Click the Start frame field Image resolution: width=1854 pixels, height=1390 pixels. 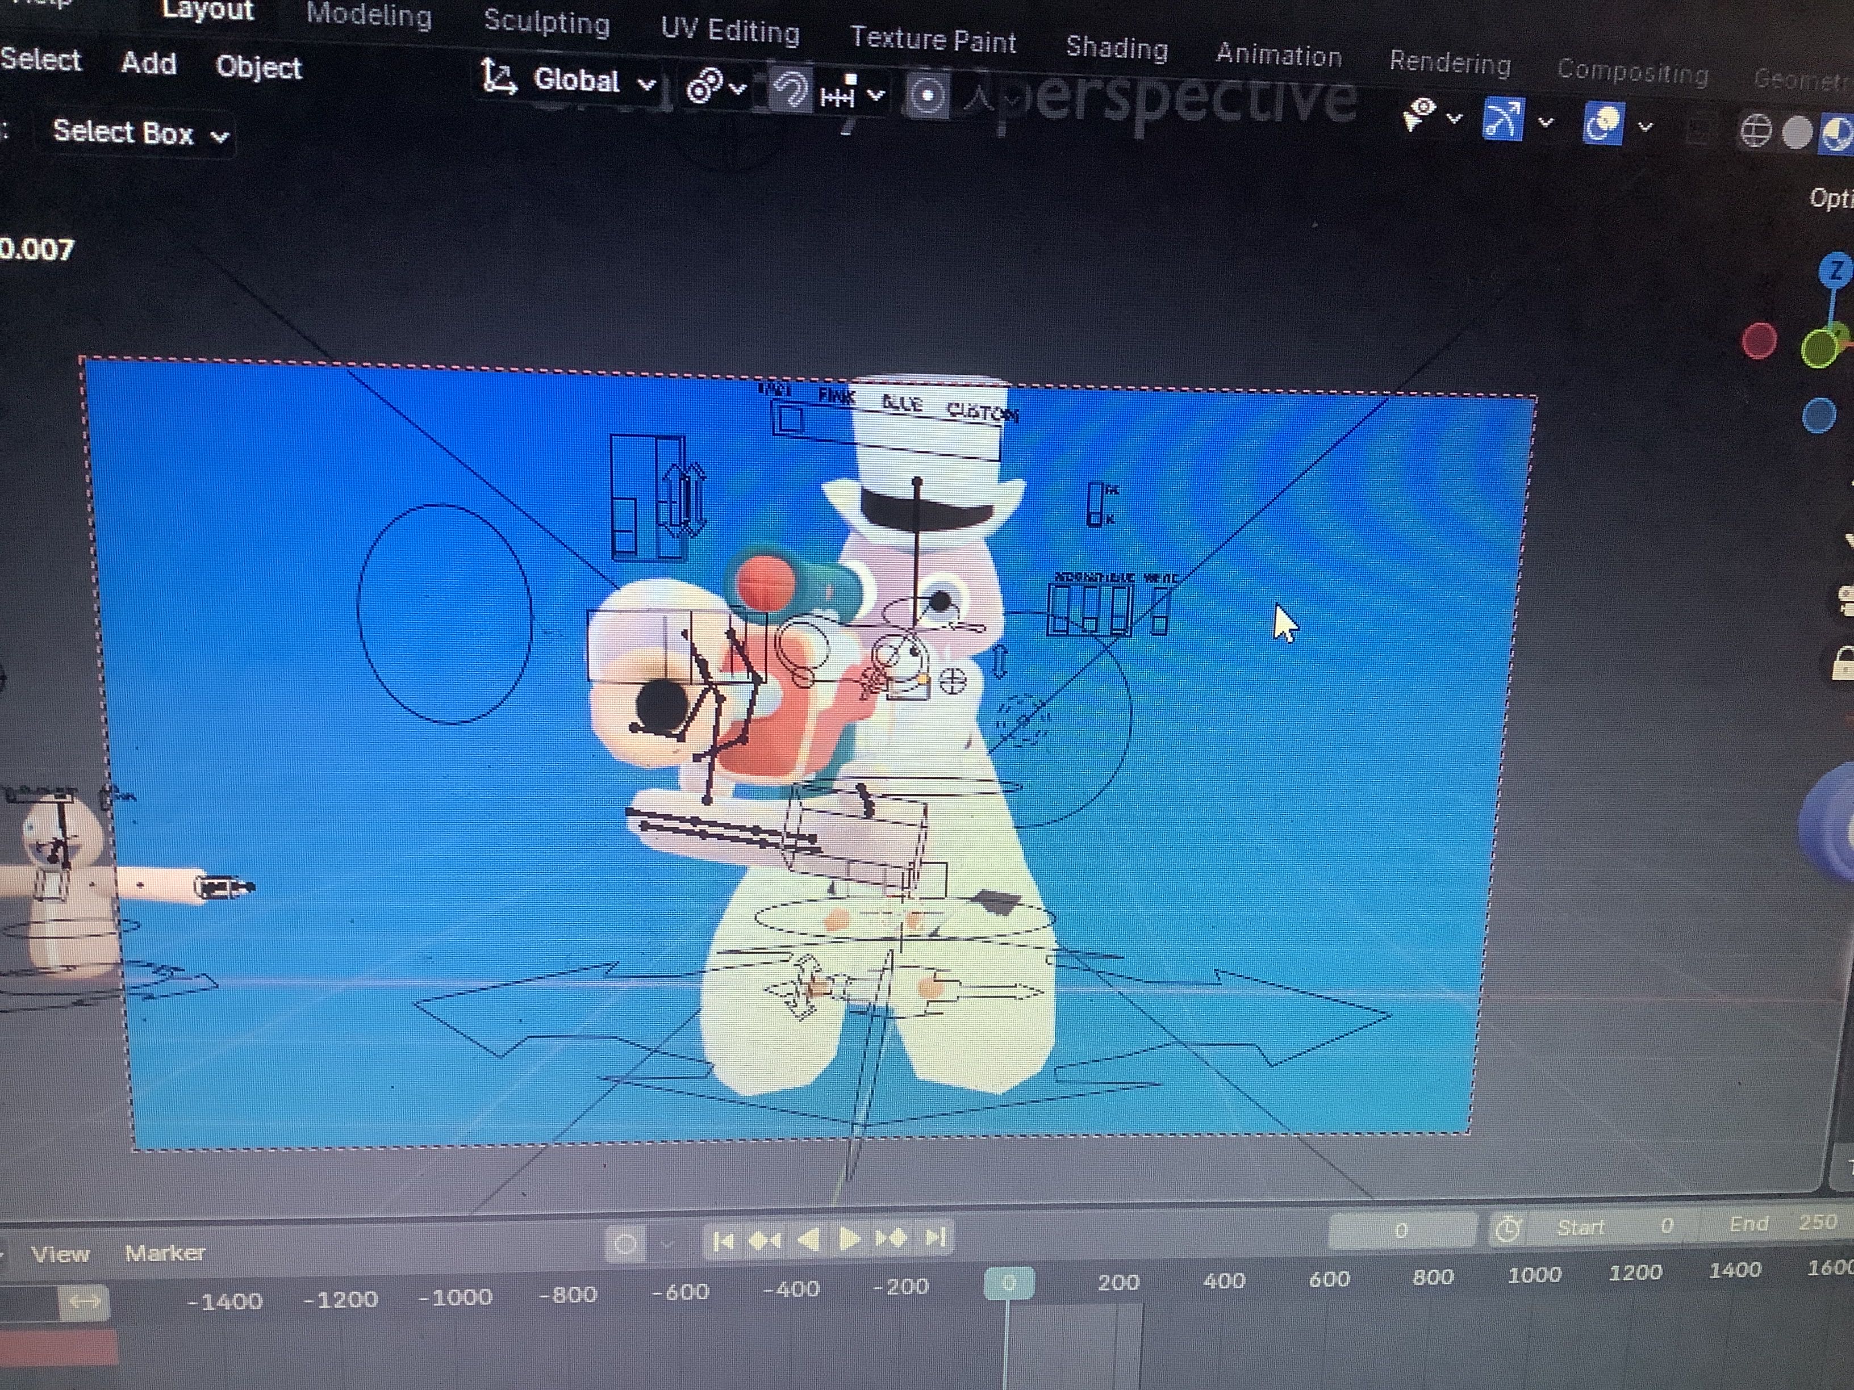click(1615, 1228)
